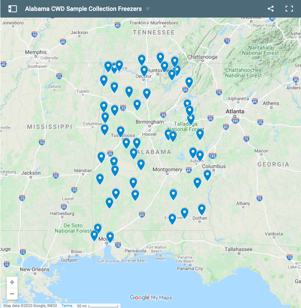301x308 pixels.
Task: Click the Google My Maps logo
Action: point(151,297)
